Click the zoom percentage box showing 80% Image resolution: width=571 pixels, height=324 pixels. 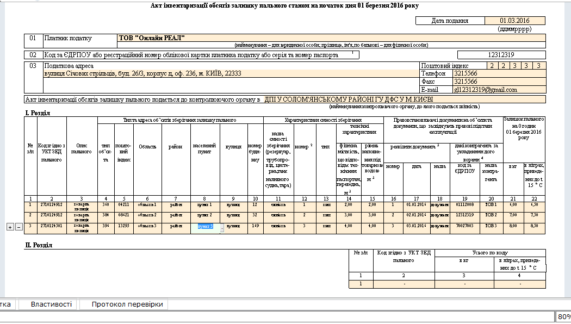click(x=563, y=317)
